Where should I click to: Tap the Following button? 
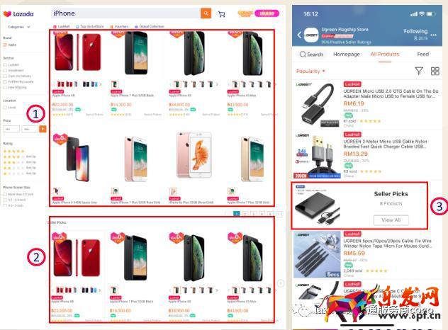[x=415, y=31]
